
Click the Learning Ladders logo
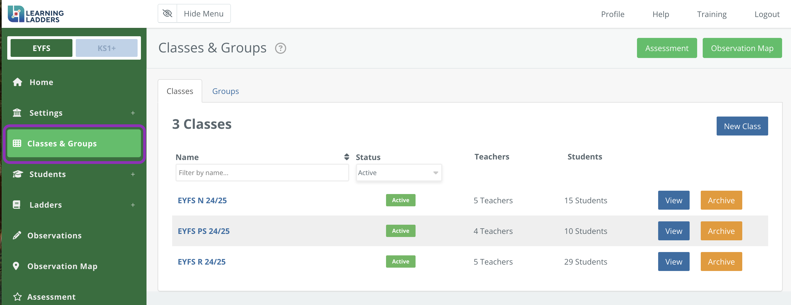point(36,14)
